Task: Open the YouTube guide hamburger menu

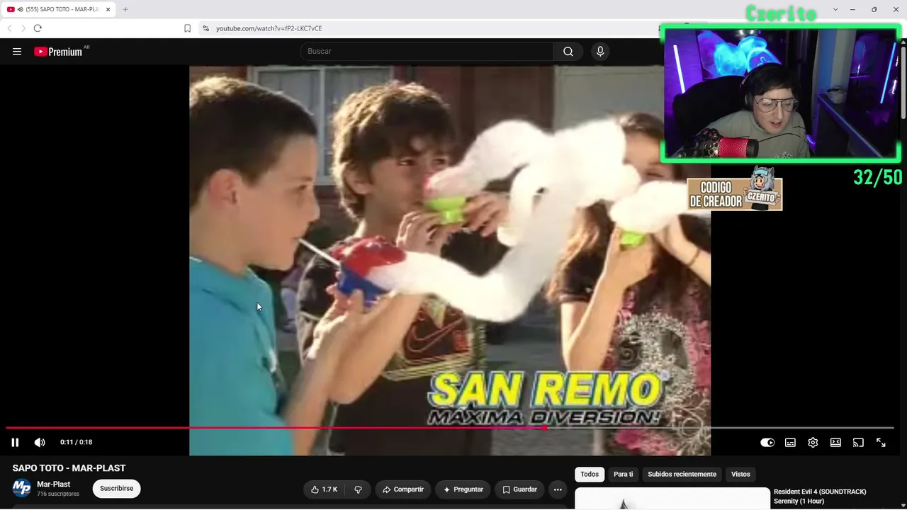Action: (17, 51)
